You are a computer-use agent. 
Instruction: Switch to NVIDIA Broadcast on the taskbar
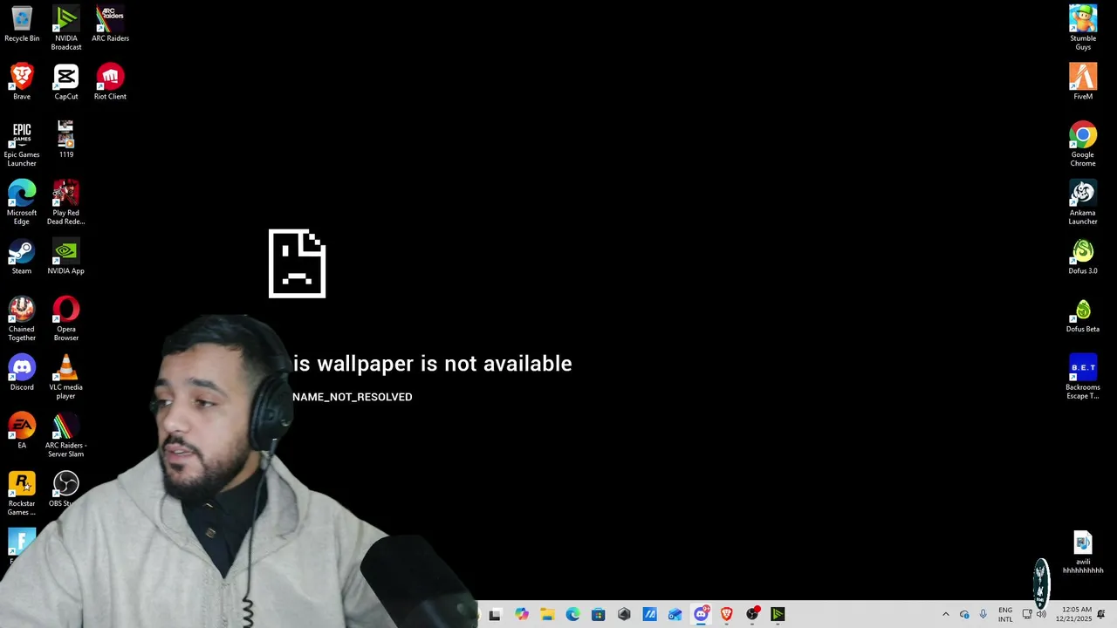pos(778,615)
